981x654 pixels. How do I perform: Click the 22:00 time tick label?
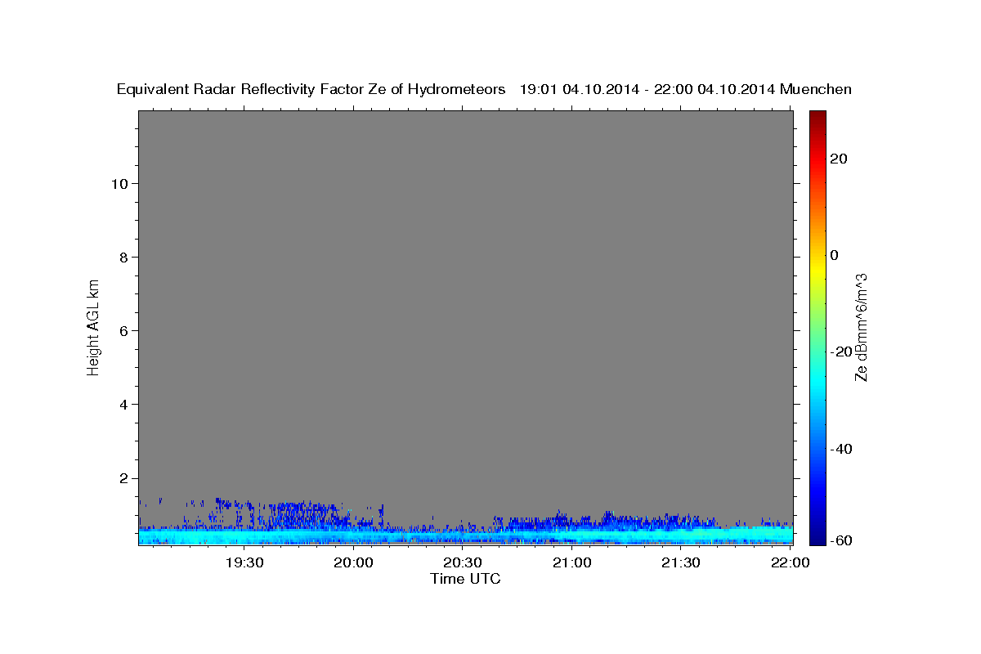point(790,562)
